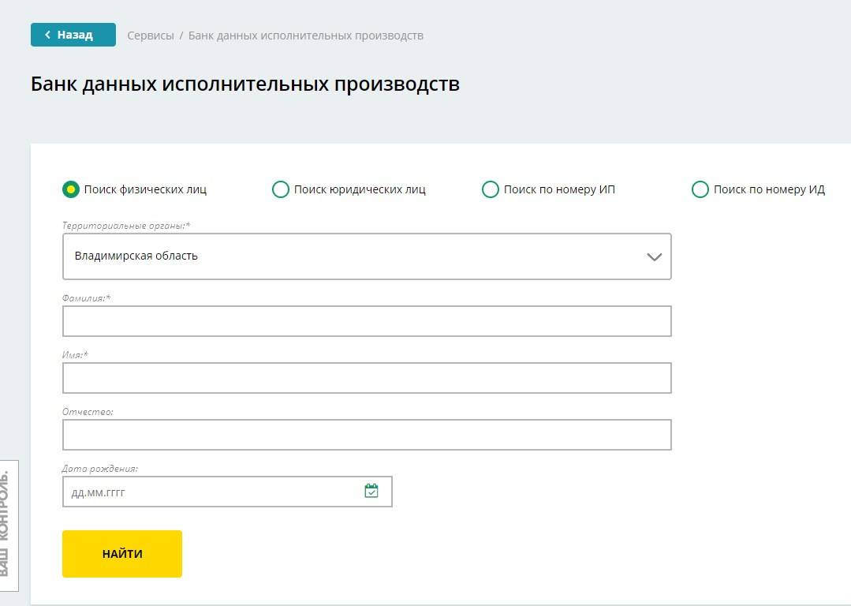Choose the Поиск по номеру ИД option
The width and height of the screenshot is (851, 606).
700,189
